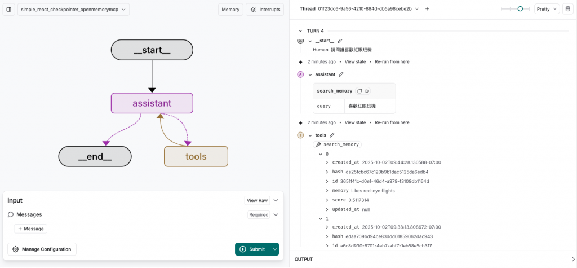Viewport: 577px width, 268px height.
Task: Copy the search_memory ID
Action: click(363, 91)
